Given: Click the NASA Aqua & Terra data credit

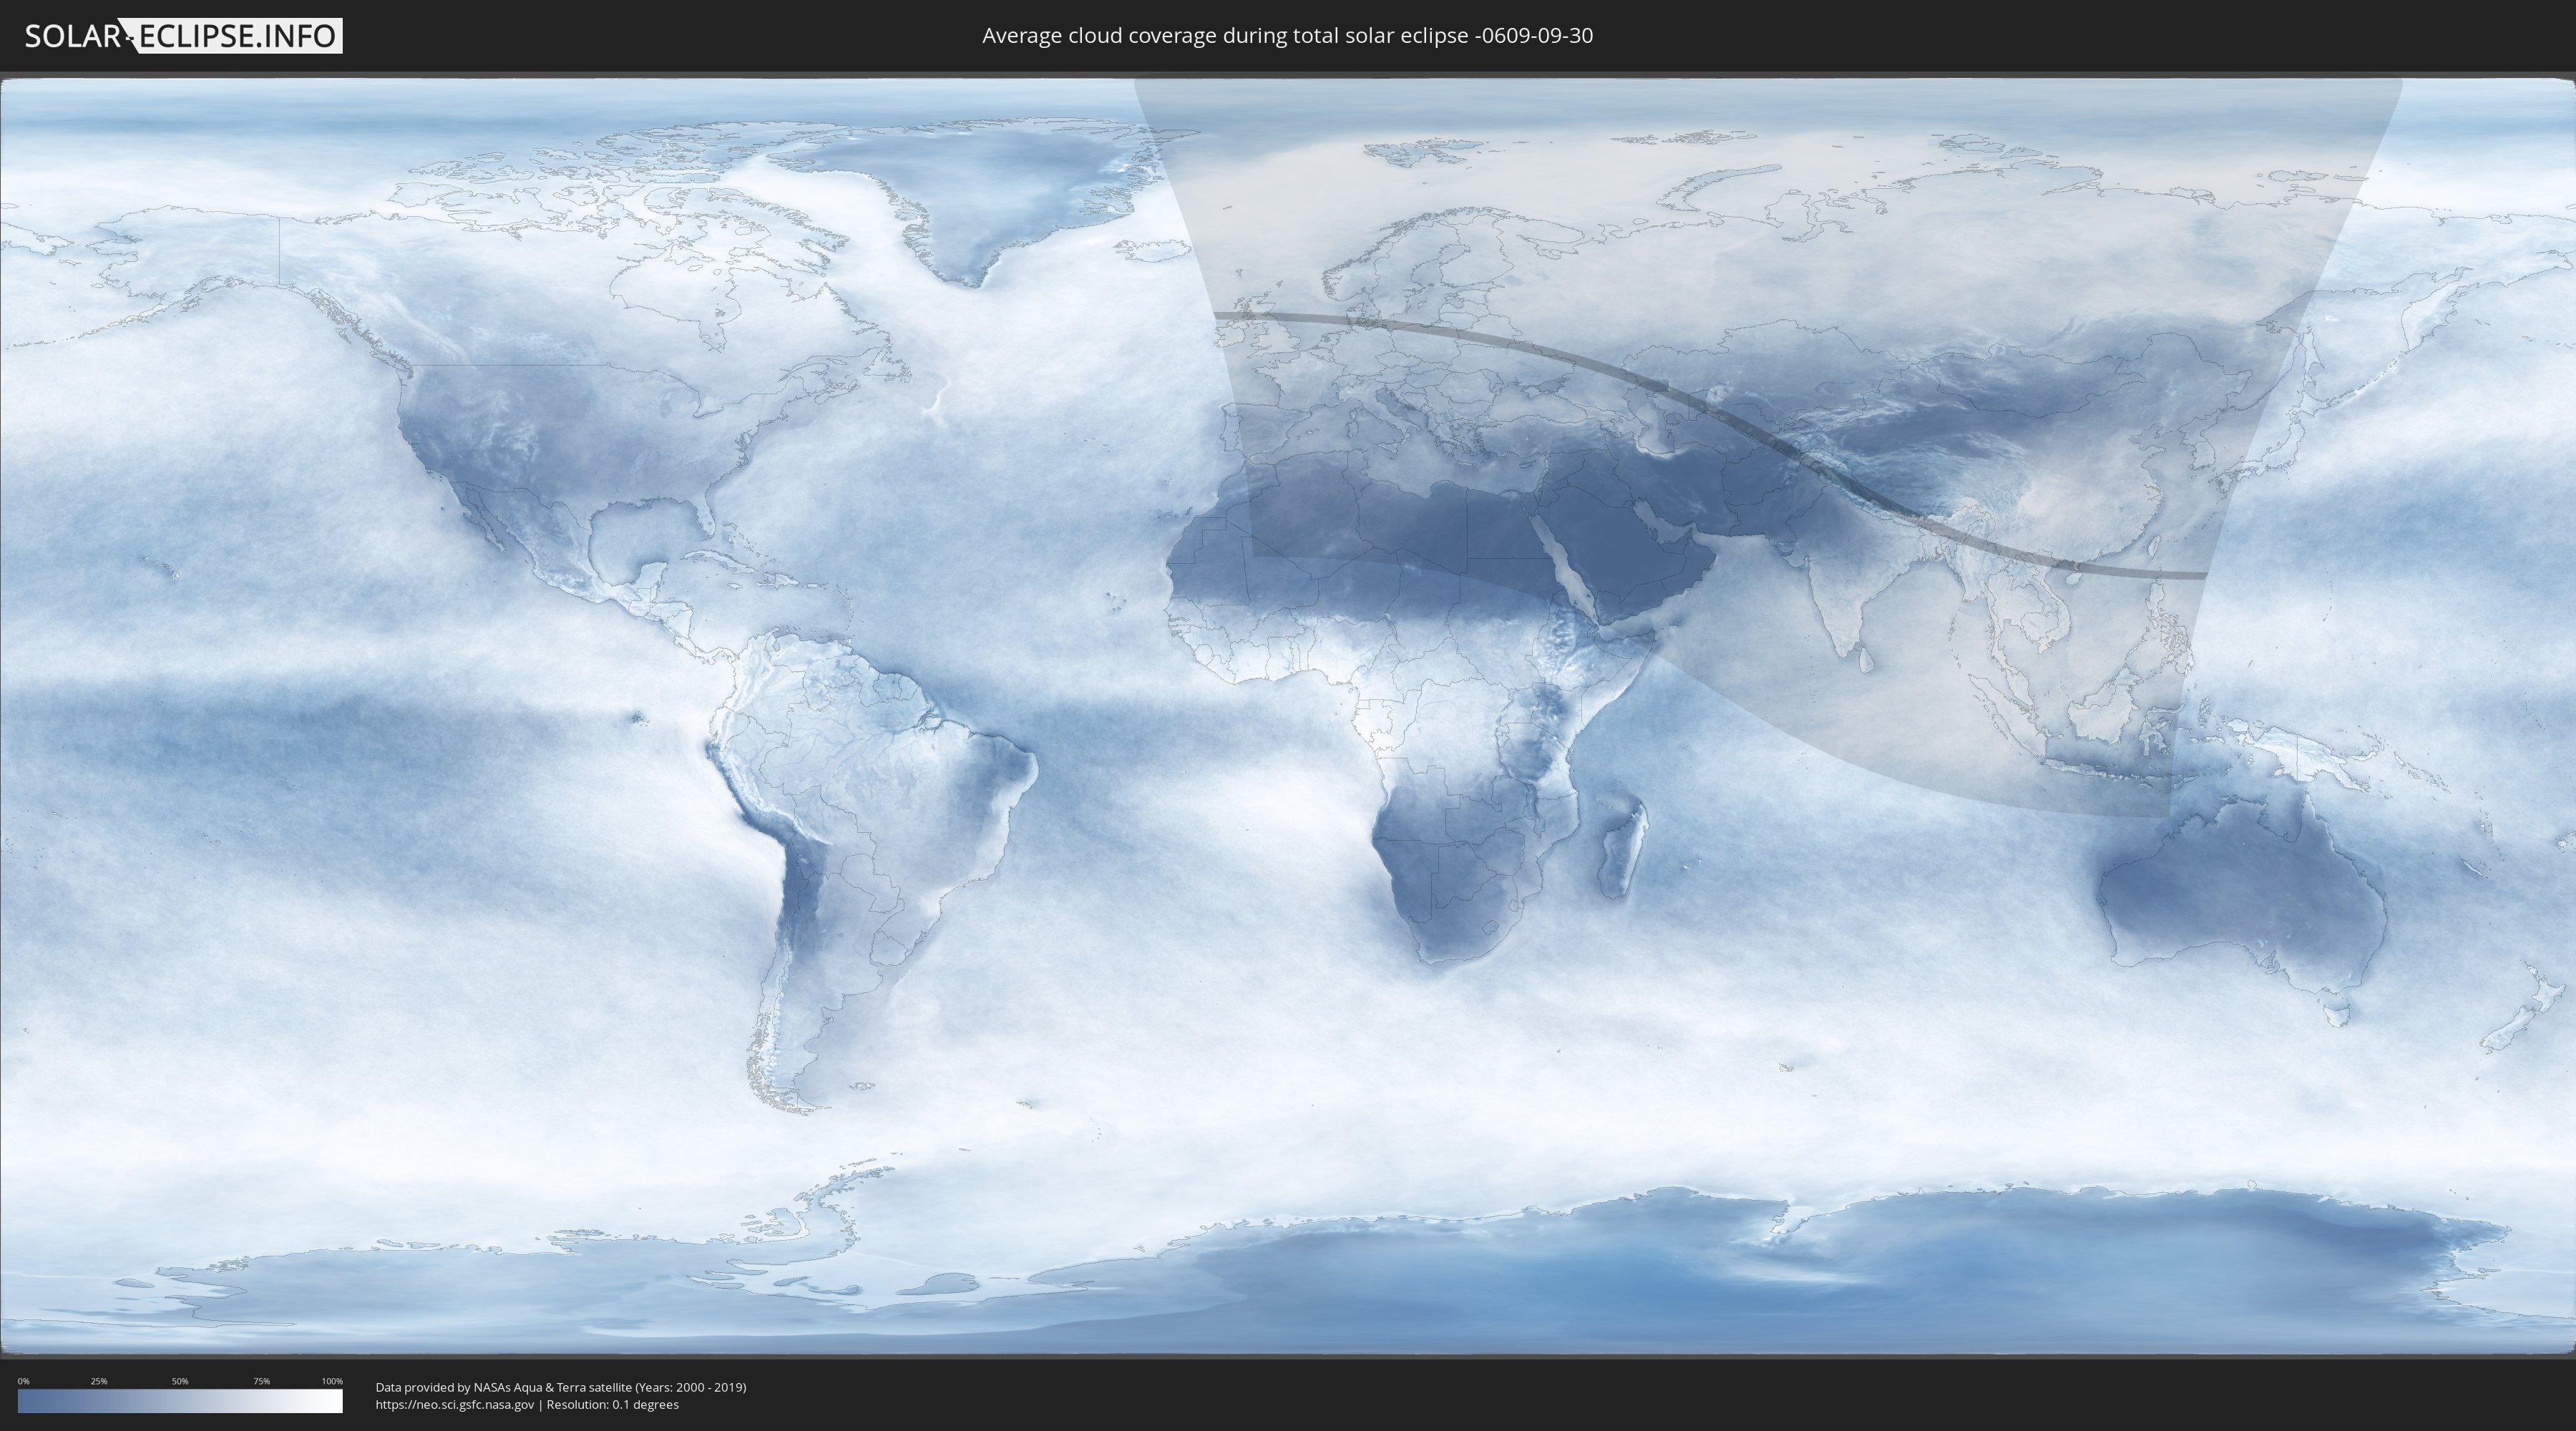Looking at the screenshot, I should click(x=560, y=1387).
